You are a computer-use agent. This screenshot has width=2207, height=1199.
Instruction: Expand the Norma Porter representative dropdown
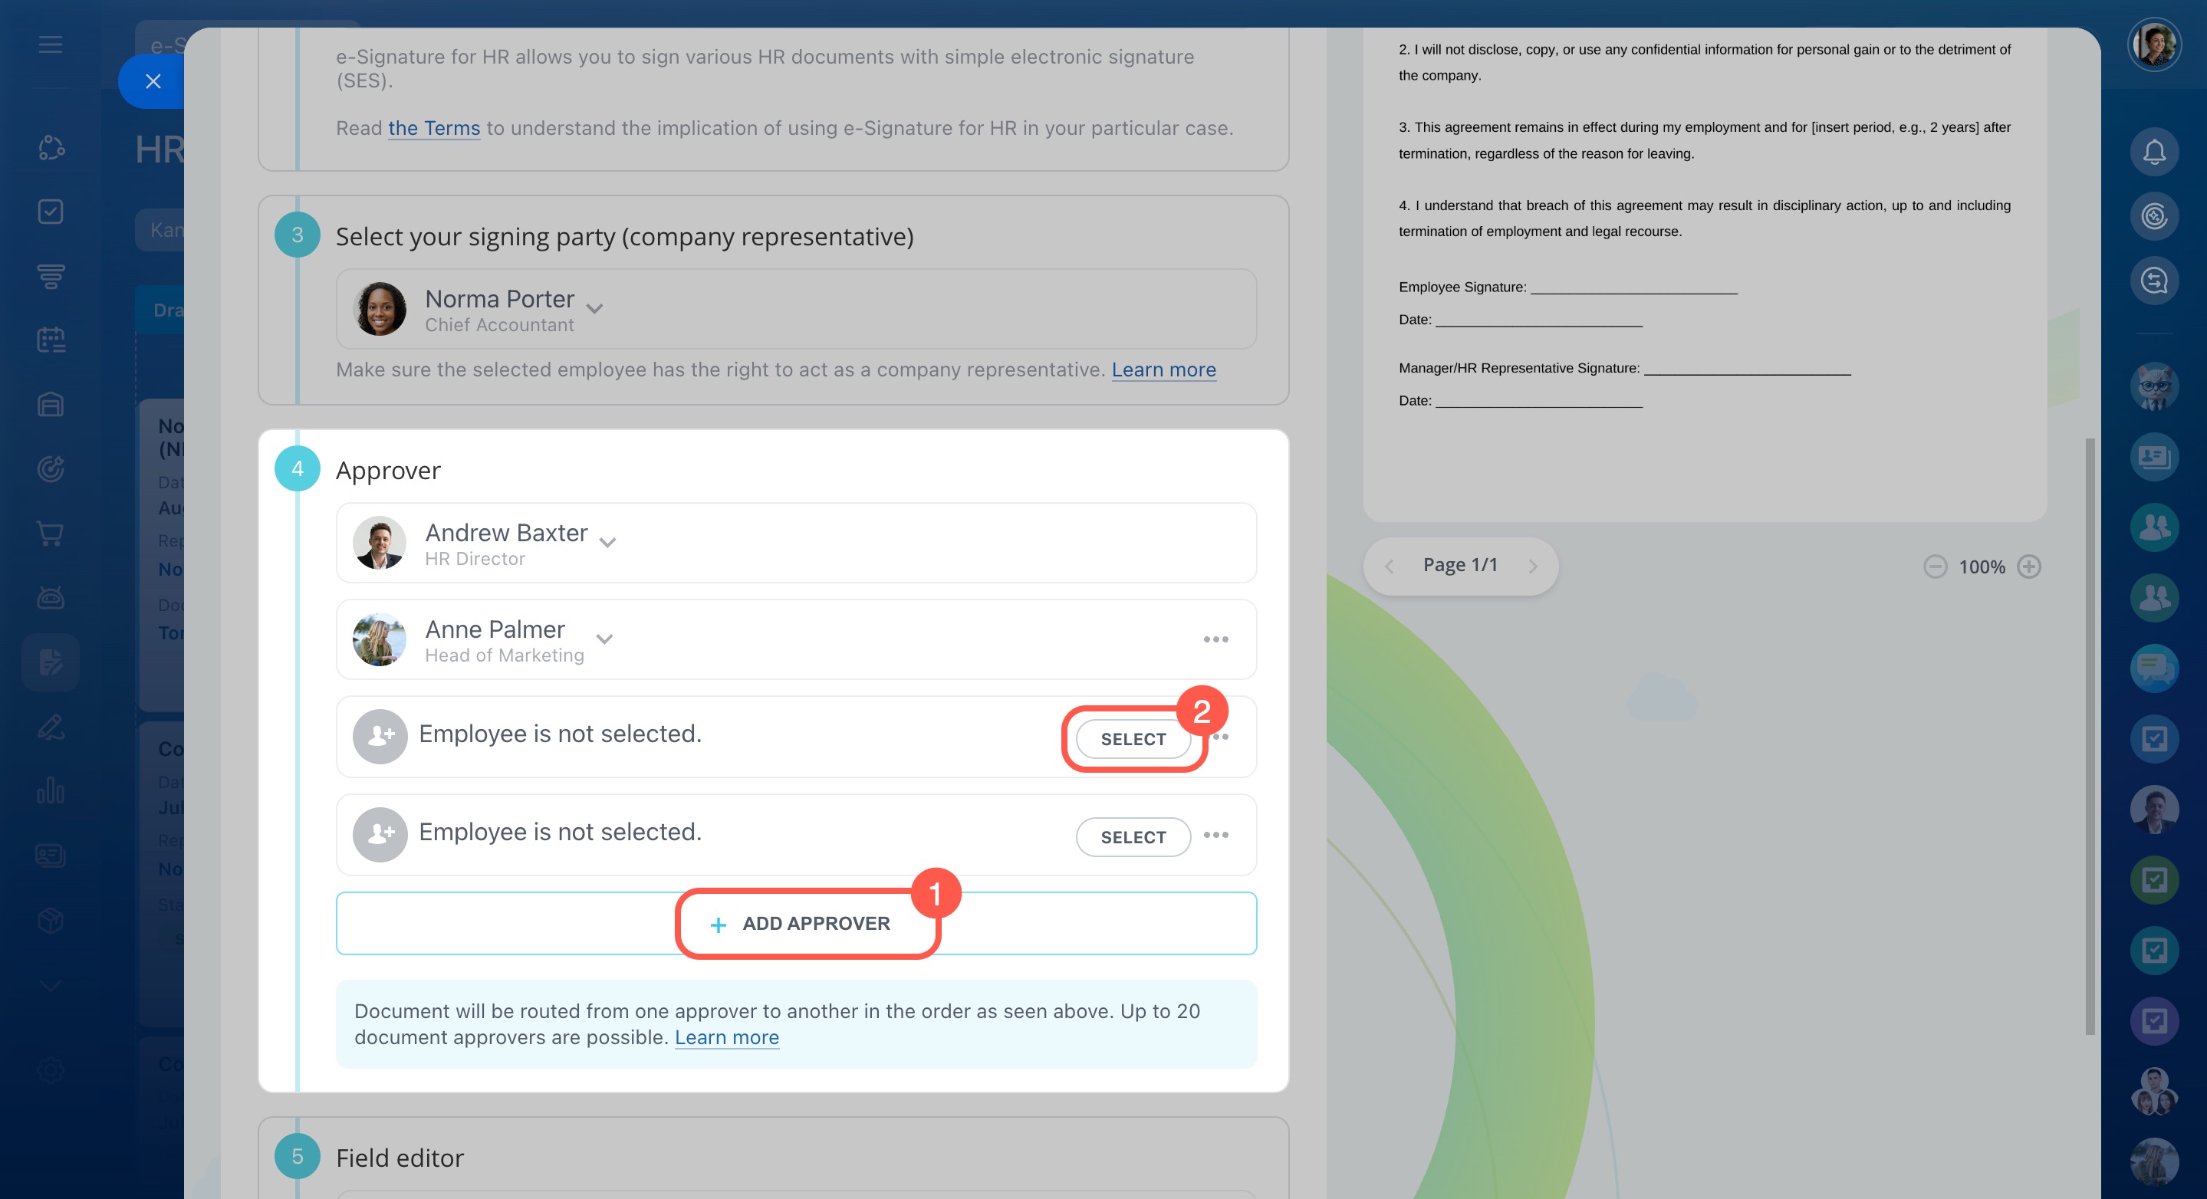click(594, 308)
